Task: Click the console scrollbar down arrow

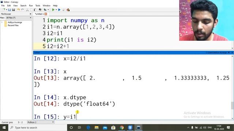Action: tap(233, 118)
